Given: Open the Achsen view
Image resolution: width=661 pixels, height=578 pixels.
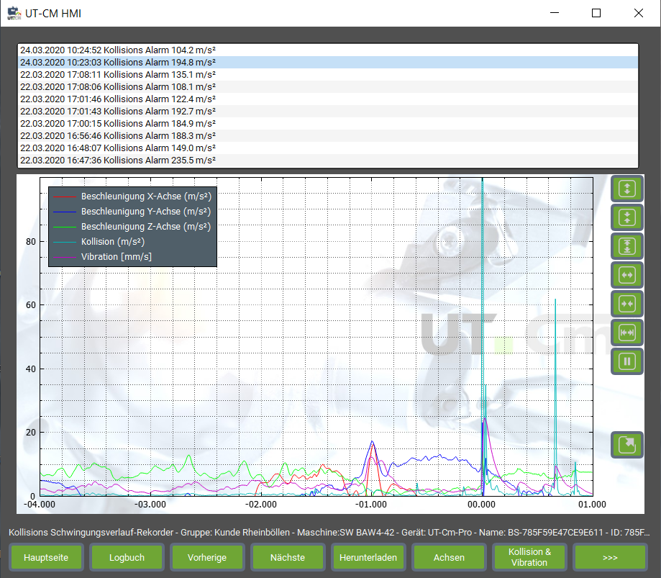Looking at the screenshot, I should click(449, 557).
